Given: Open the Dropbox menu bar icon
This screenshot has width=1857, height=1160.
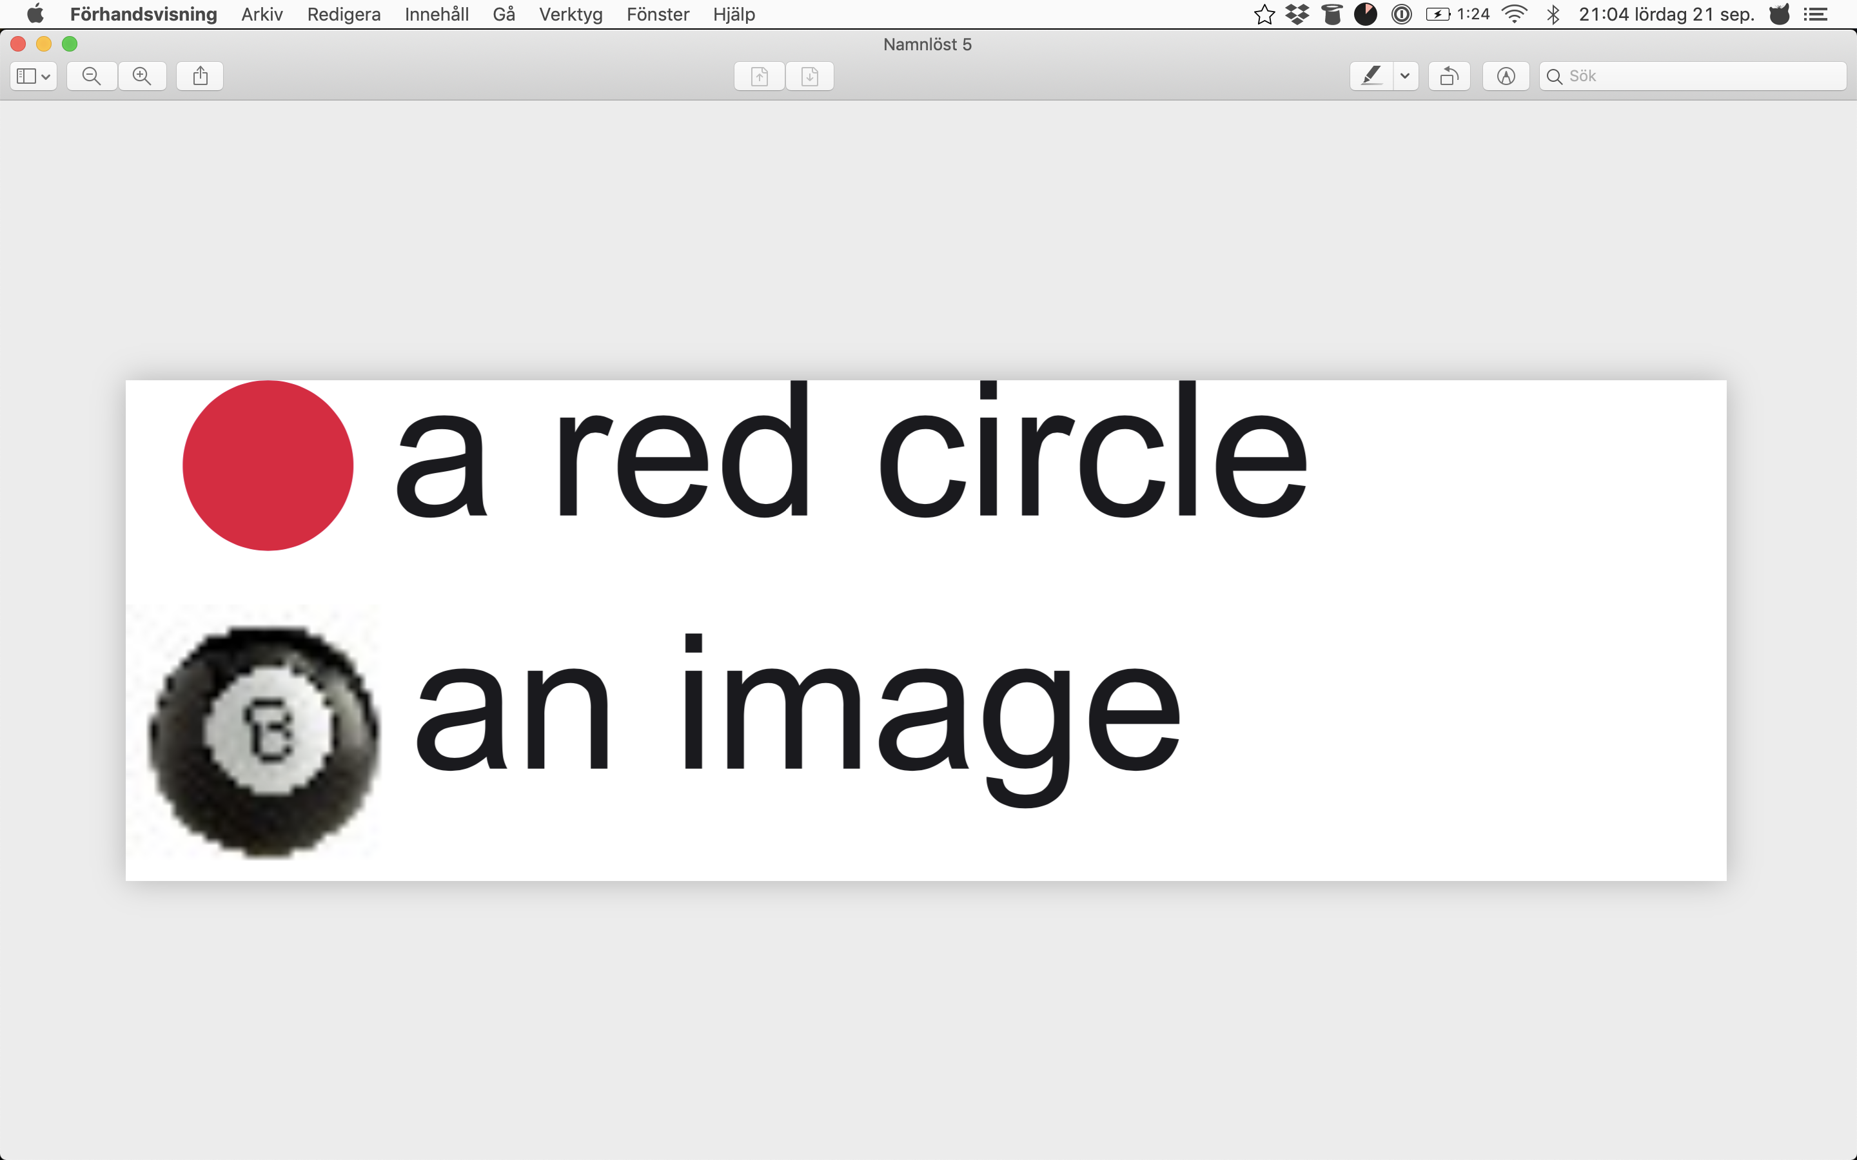Looking at the screenshot, I should click(x=1297, y=14).
